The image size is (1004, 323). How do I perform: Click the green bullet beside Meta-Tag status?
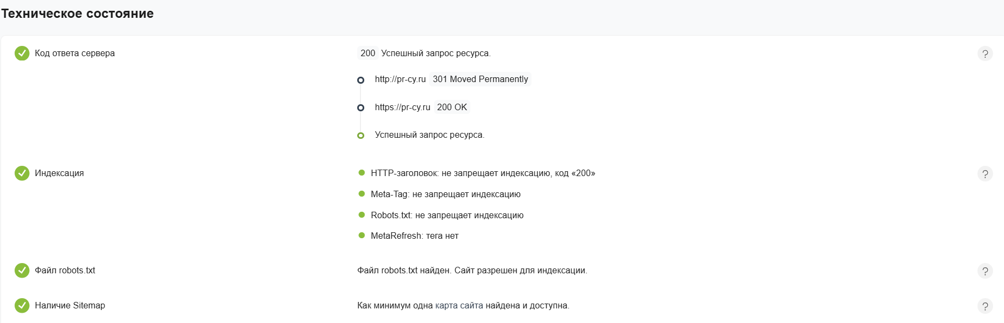(x=361, y=194)
